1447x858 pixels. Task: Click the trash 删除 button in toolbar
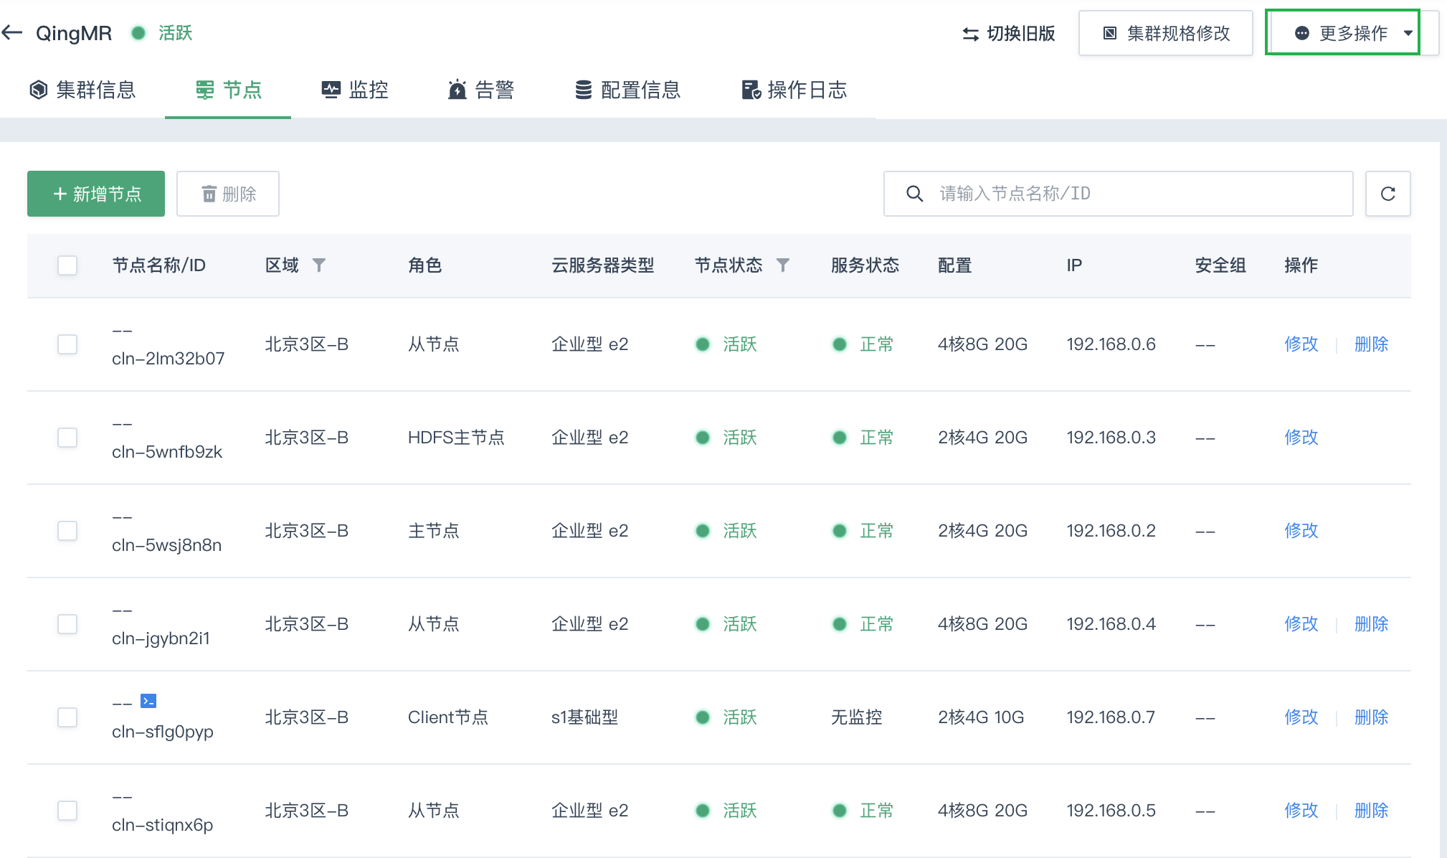coord(228,194)
